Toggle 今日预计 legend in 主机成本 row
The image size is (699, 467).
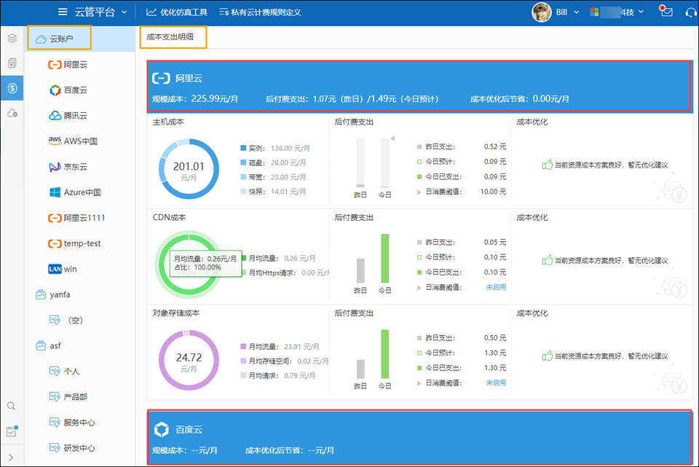419,162
